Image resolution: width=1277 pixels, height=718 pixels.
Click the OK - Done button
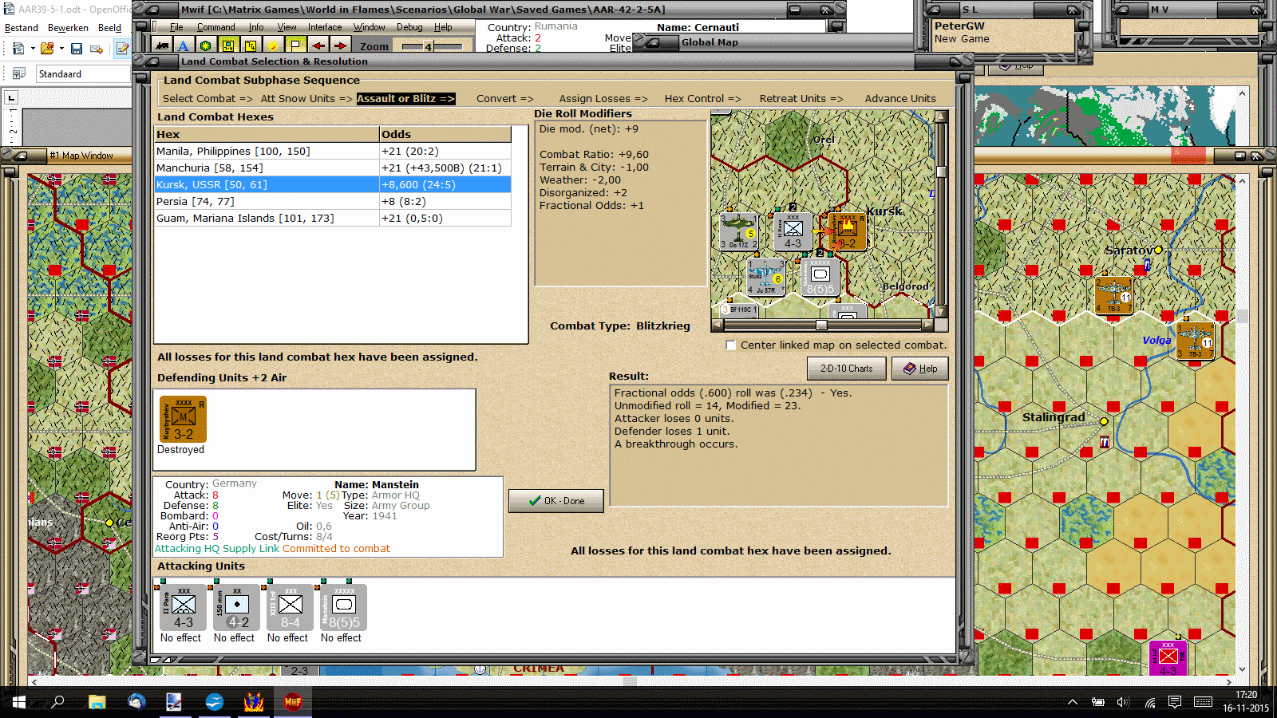[x=556, y=501]
